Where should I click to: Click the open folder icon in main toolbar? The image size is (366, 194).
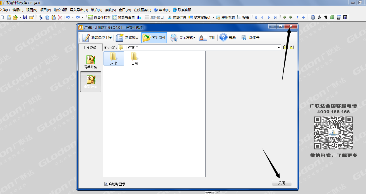point(15,17)
